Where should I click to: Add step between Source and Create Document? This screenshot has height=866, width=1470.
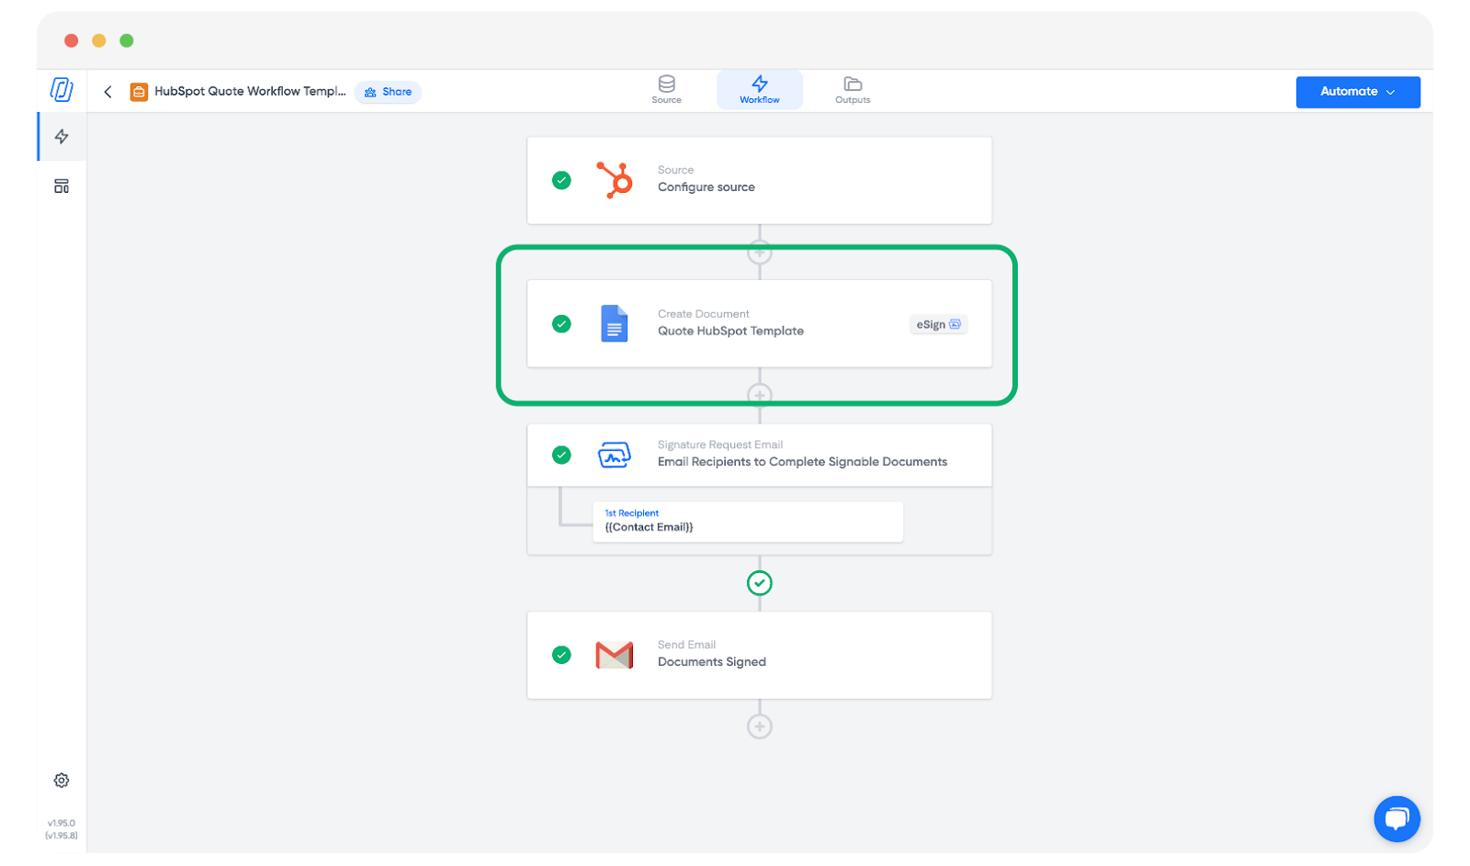[759, 252]
